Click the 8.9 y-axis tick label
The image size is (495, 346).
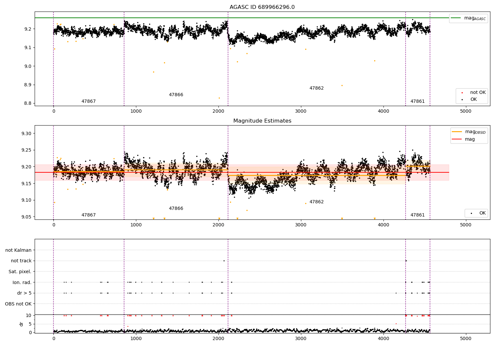coord(28,85)
